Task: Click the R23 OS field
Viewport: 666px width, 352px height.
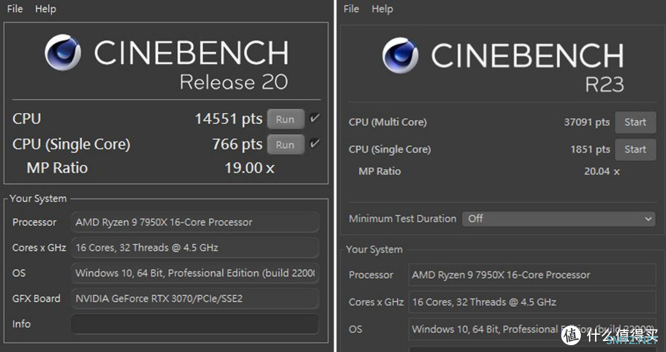Action: coord(532,329)
